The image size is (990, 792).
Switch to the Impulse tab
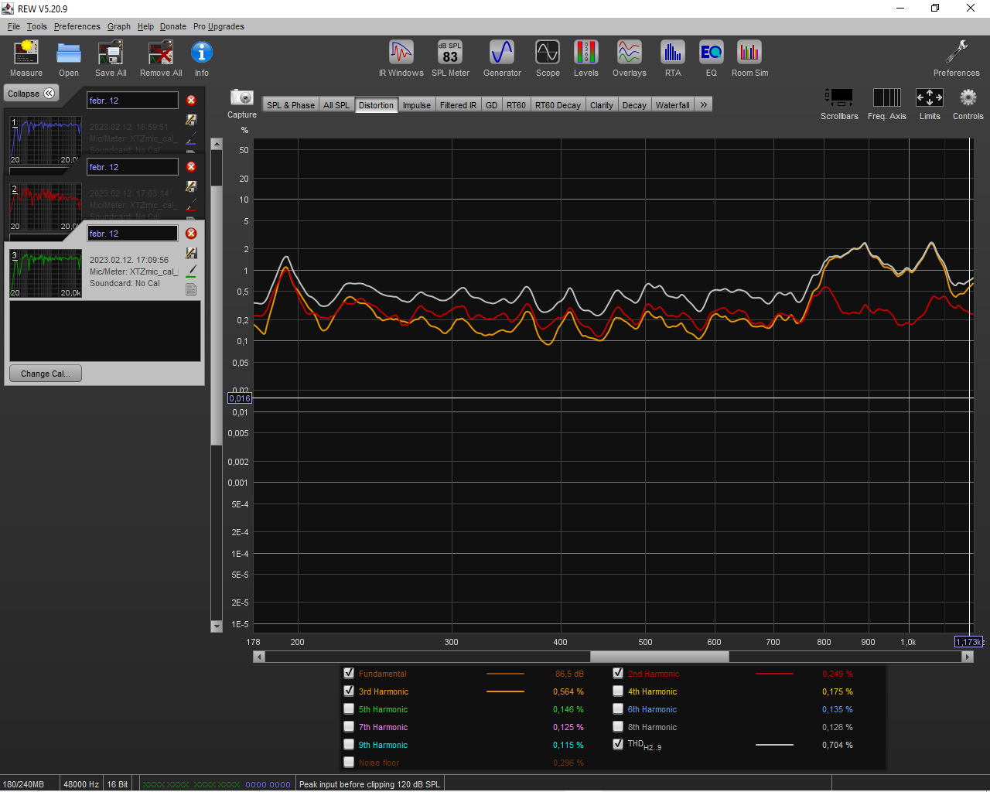point(417,105)
